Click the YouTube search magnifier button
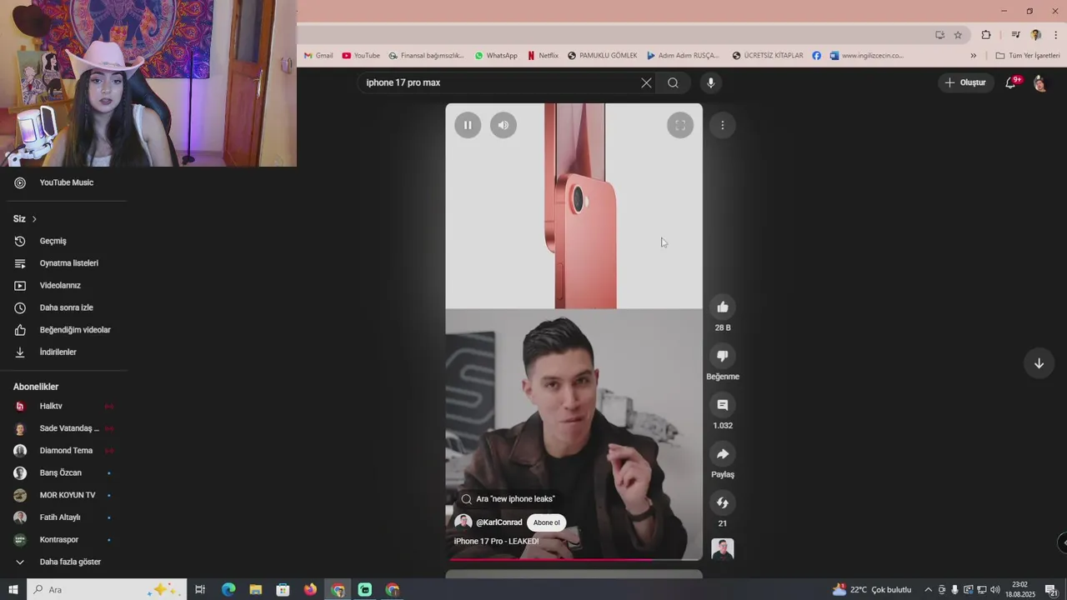 pos(673,82)
